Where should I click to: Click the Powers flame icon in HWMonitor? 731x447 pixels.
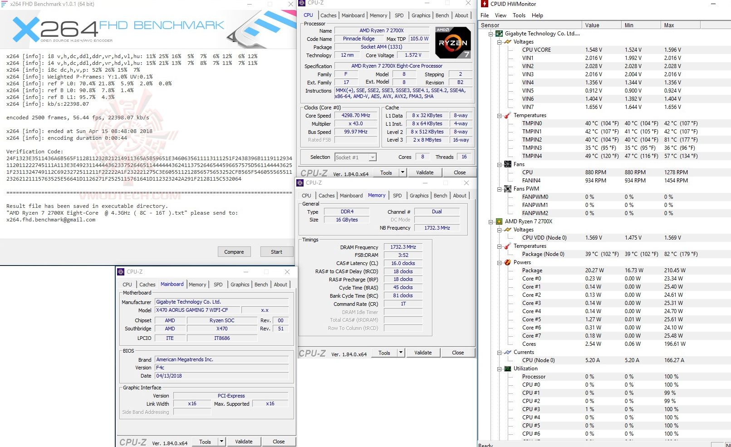508,262
